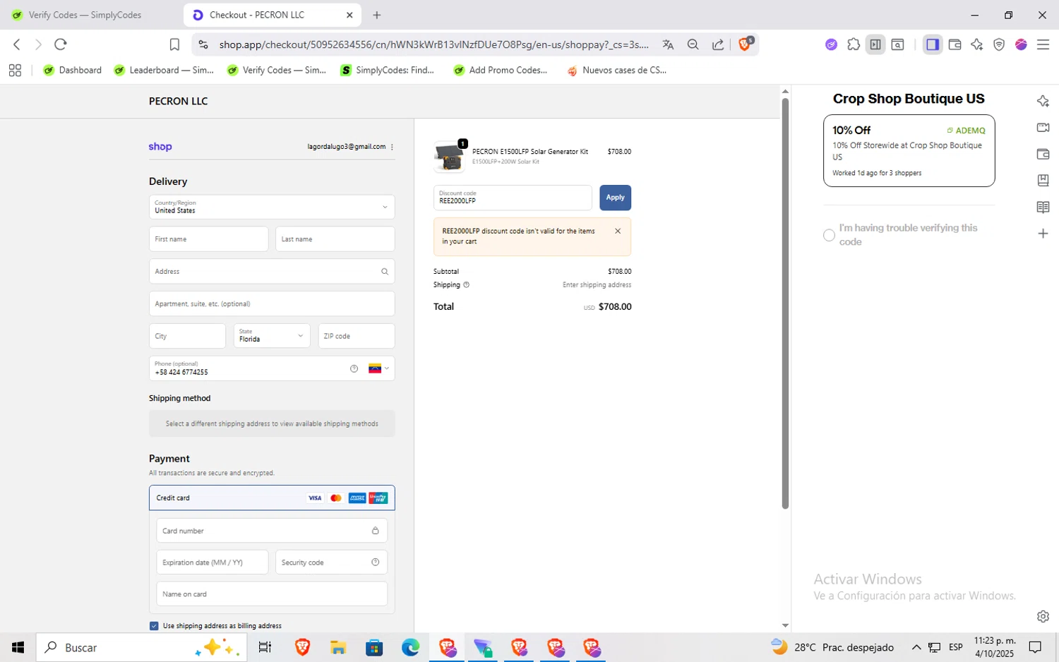Select the Credit card payment option
Viewport: 1059px width, 662px height.
272,498
